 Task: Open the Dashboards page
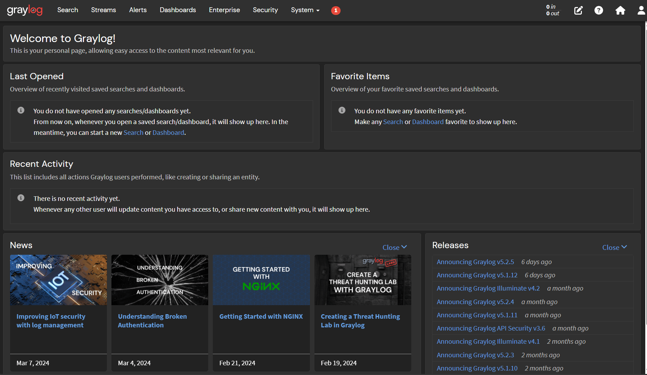178,10
